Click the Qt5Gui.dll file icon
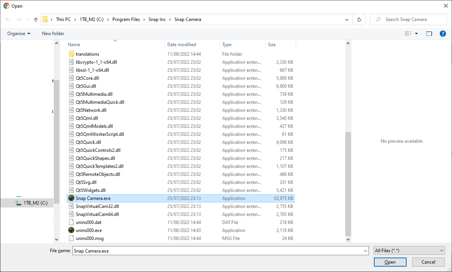This screenshot has height=272, width=452. [x=71, y=86]
